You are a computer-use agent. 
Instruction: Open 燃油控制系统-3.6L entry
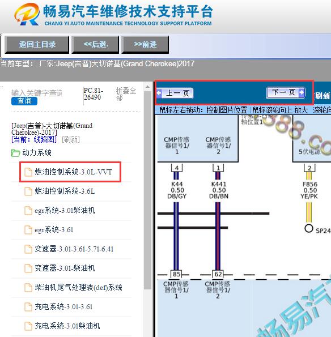point(65,191)
